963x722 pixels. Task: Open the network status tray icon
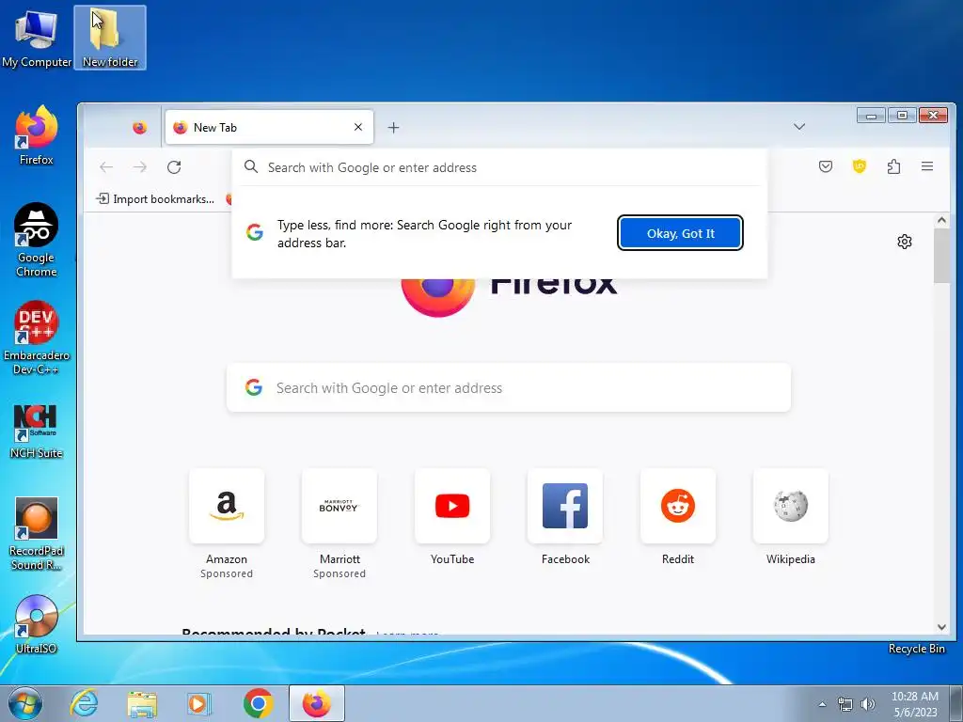point(845,704)
